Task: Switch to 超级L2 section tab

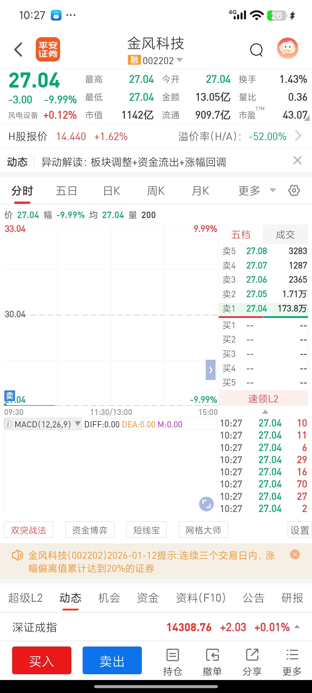Action: point(25,598)
